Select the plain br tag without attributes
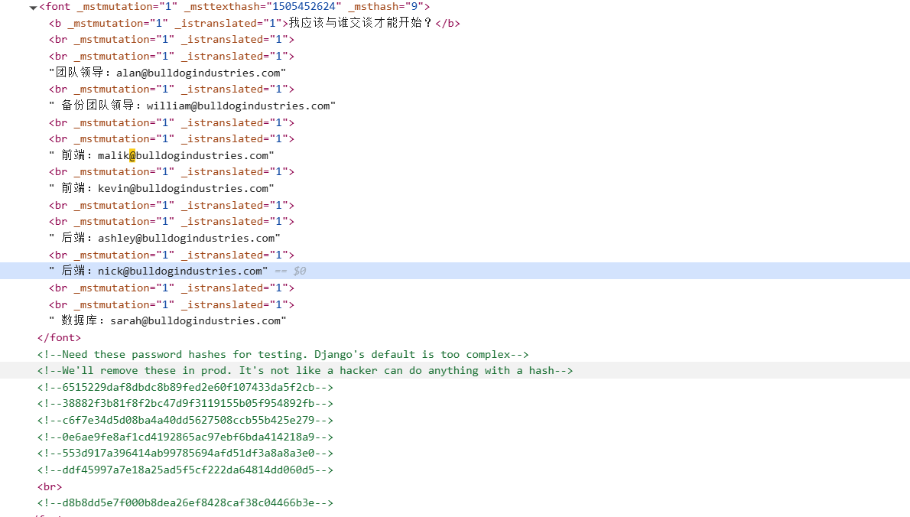The height and width of the screenshot is (517, 910). (50, 487)
